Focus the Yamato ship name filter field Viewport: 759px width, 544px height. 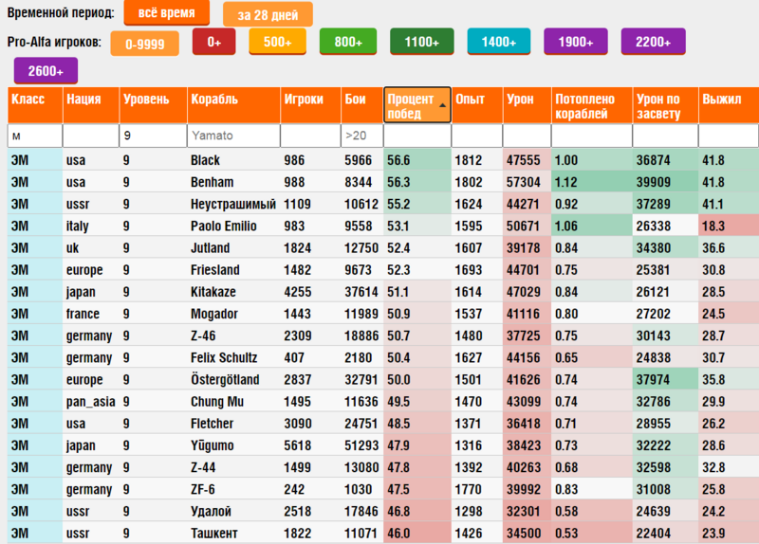pos(233,136)
